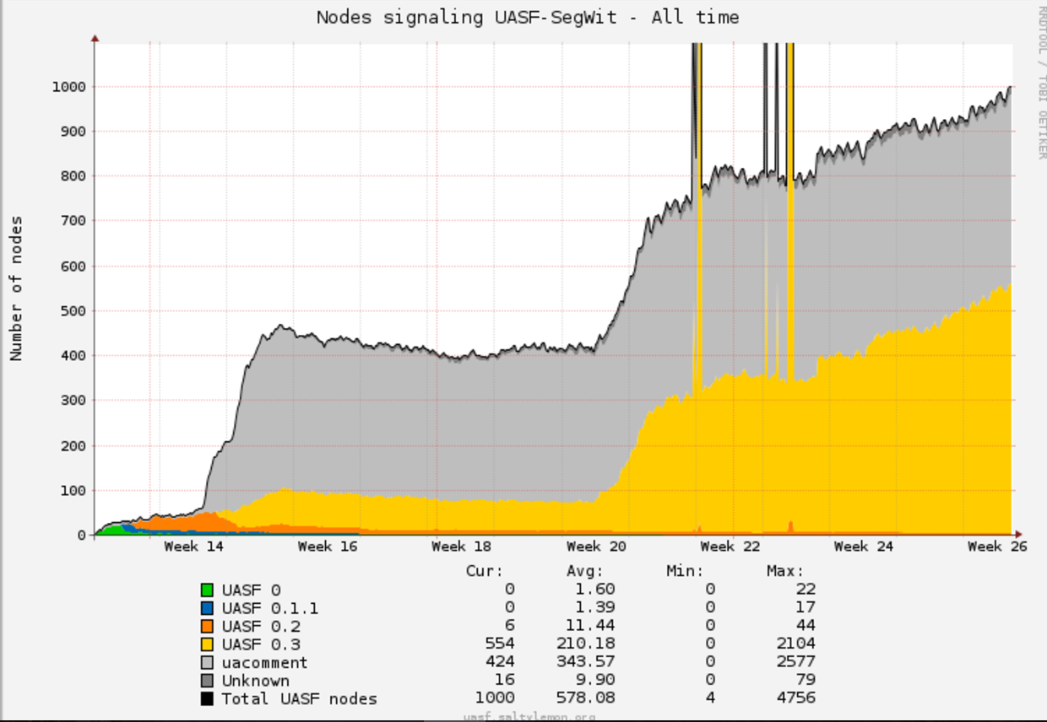This screenshot has height=722, width=1047.
Task: Click the green UASF 0 legend swatch
Action: coord(207,590)
